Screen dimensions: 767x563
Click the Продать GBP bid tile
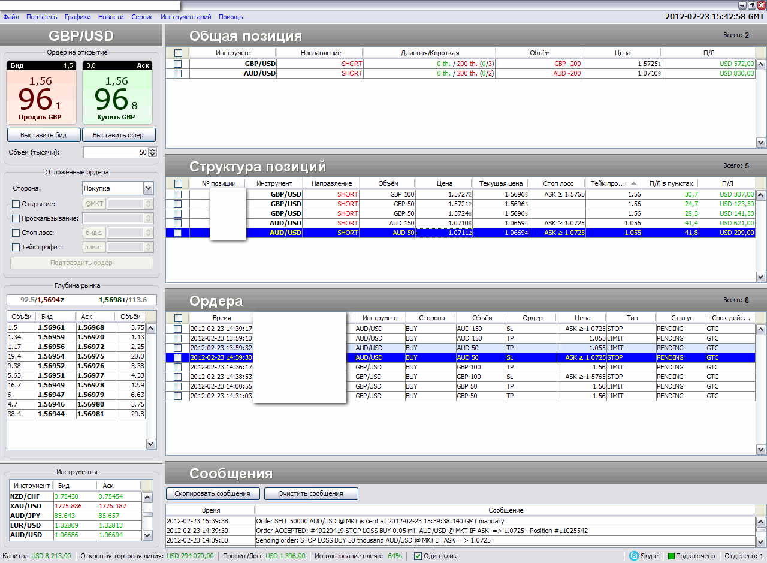pos(41,92)
